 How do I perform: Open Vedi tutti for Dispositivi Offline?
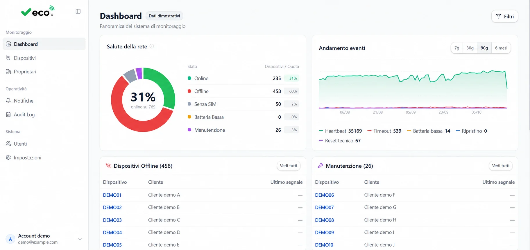click(x=289, y=166)
